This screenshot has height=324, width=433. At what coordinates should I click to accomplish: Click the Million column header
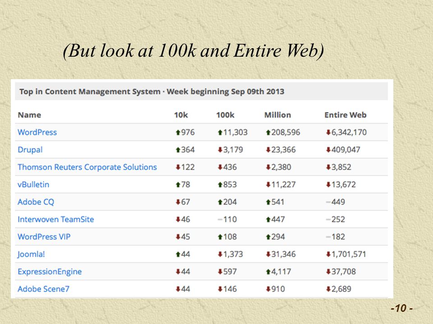pyautogui.click(x=277, y=115)
